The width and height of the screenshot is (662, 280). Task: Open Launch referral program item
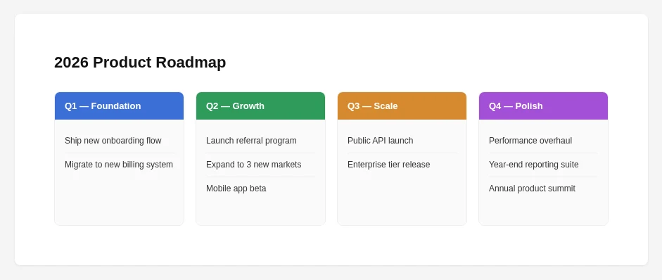(260, 141)
